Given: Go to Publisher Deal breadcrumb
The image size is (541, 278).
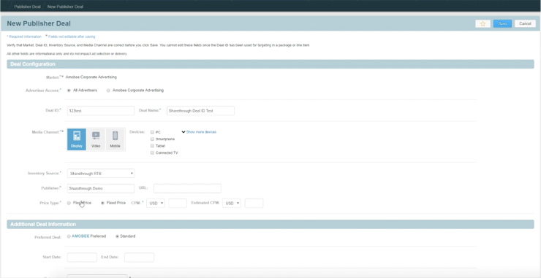Looking at the screenshot, I should [x=27, y=7].
